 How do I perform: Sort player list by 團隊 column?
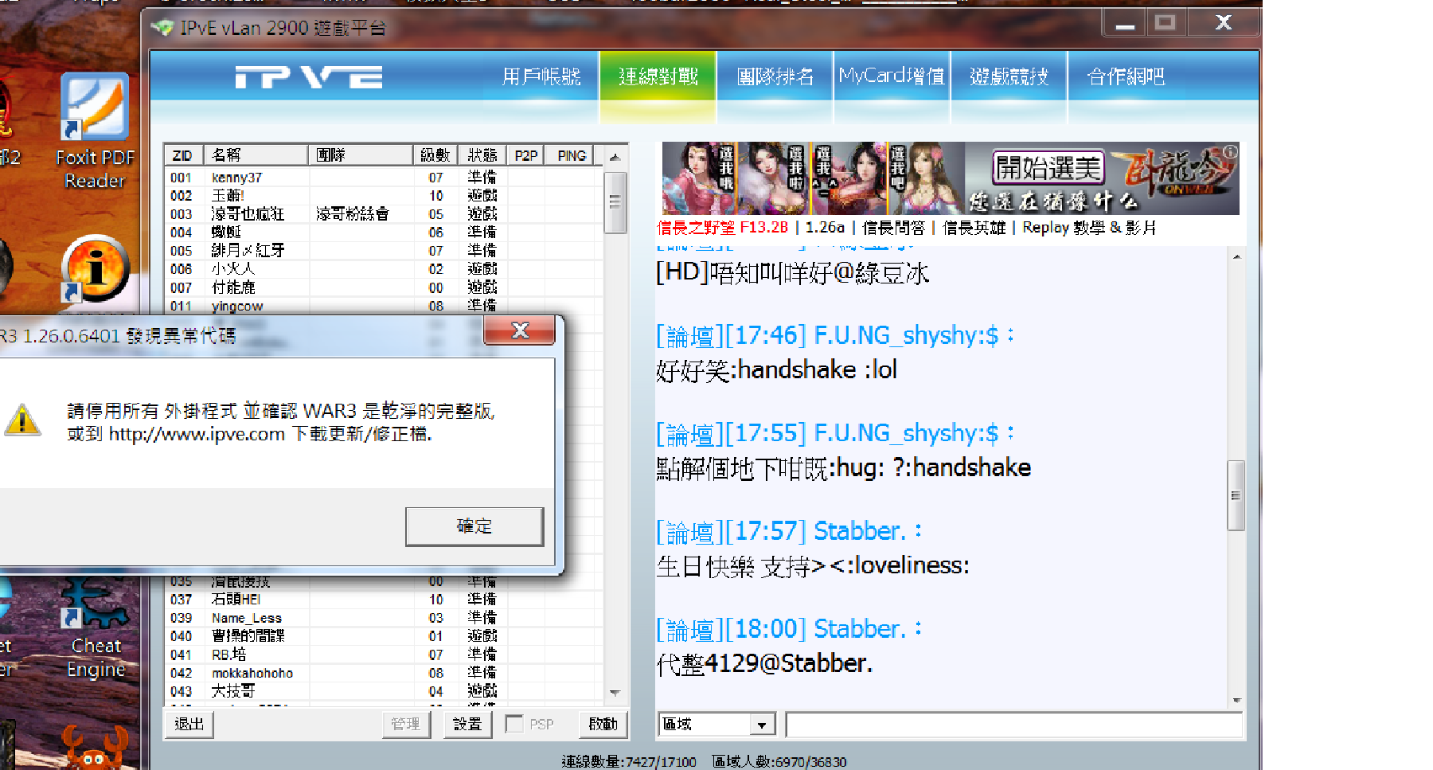point(360,155)
